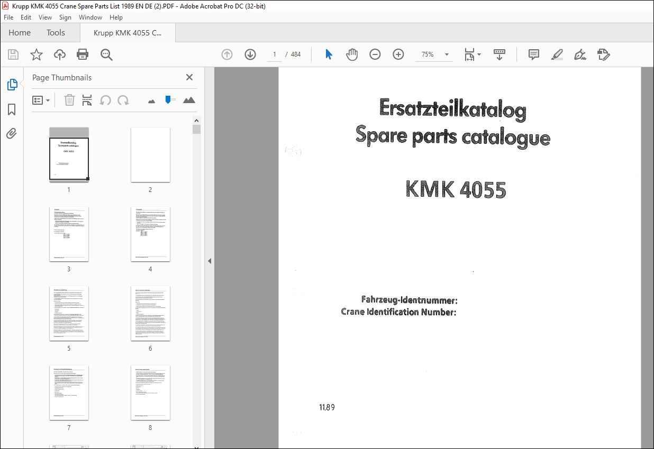The width and height of the screenshot is (654, 449).
Task: Add a comment with the sticky note icon
Action: [534, 54]
